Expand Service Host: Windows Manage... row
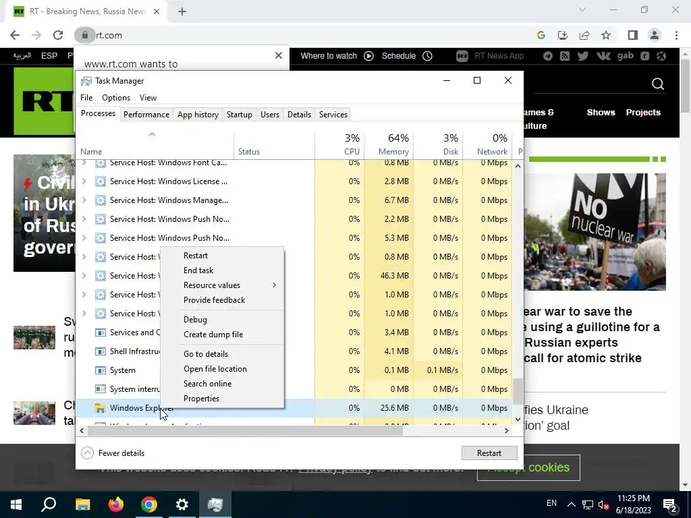The width and height of the screenshot is (691, 518). [x=84, y=200]
